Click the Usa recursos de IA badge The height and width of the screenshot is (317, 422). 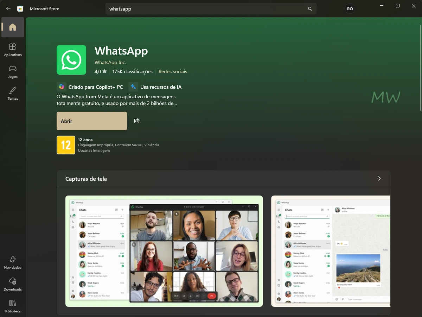155,87
